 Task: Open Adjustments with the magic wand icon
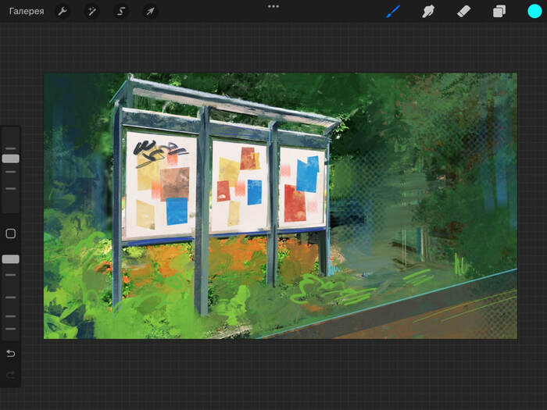click(91, 12)
